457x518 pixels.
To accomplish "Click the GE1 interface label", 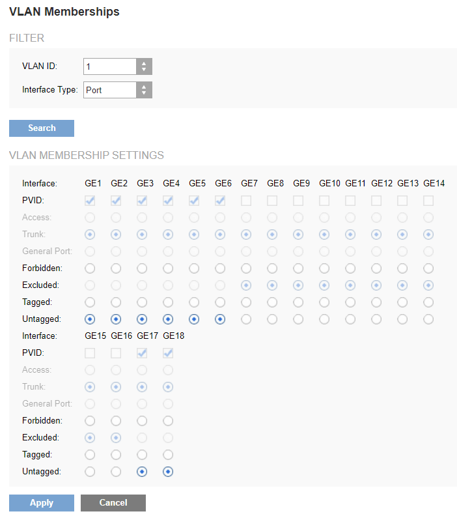I will [x=93, y=183].
